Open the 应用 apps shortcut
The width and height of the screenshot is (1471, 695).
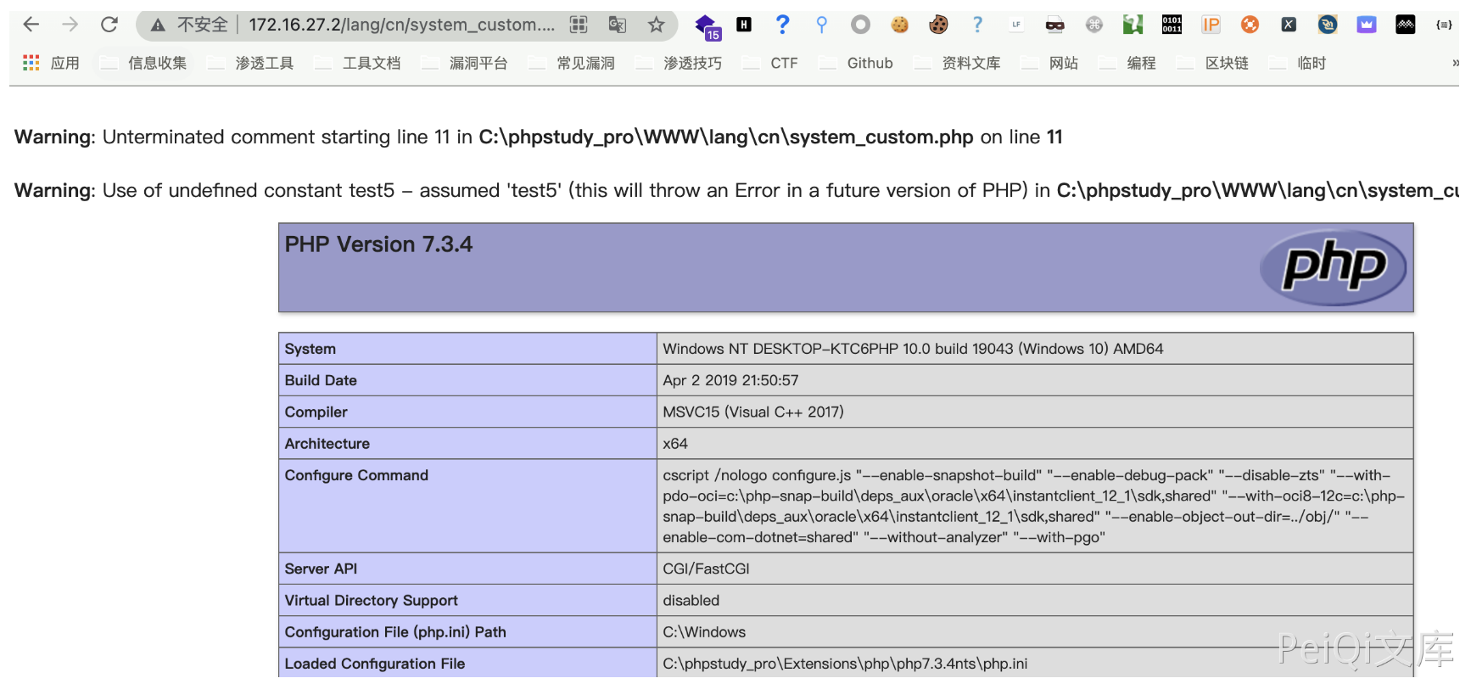coord(52,63)
